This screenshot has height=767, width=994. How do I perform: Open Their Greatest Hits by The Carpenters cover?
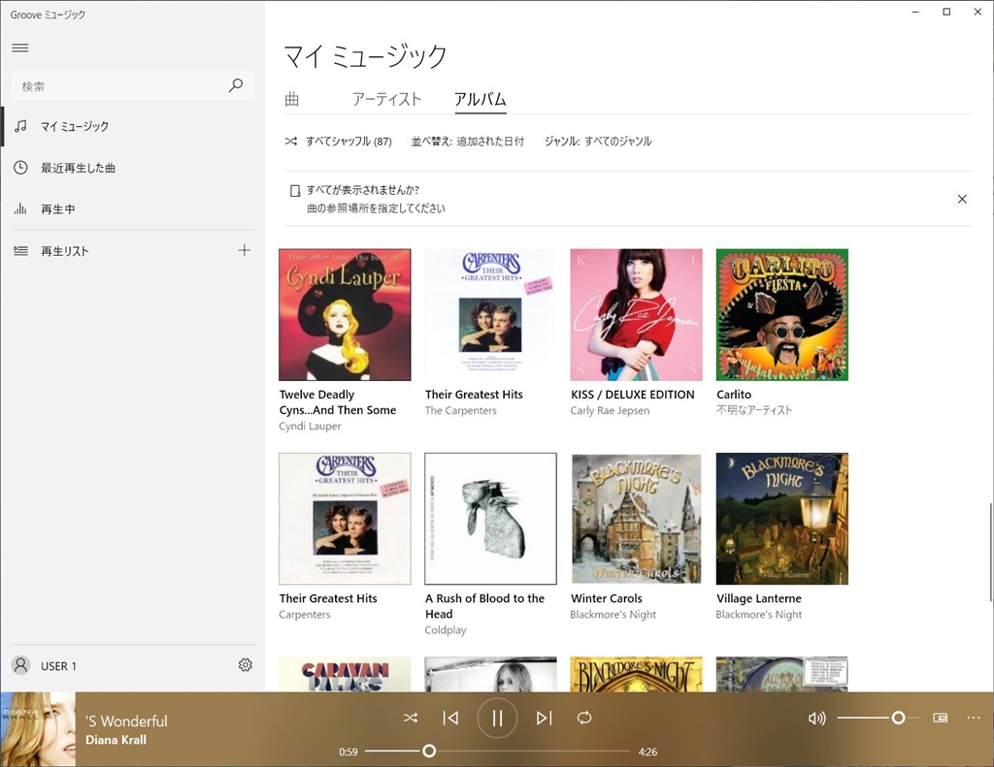[x=490, y=315]
